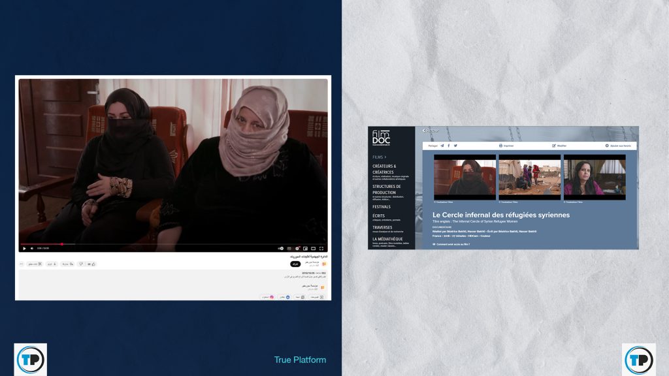
Task: Open the FILMS menu in sidebar
Action: [379, 157]
